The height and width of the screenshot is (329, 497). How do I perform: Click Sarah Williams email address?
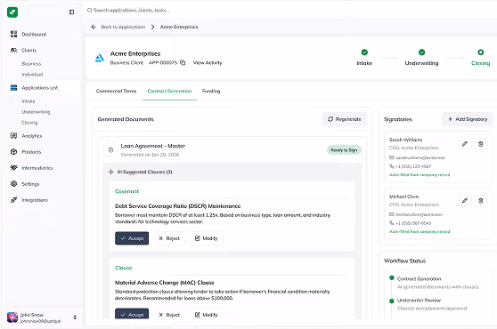pyautogui.click(x=420, y=157)
